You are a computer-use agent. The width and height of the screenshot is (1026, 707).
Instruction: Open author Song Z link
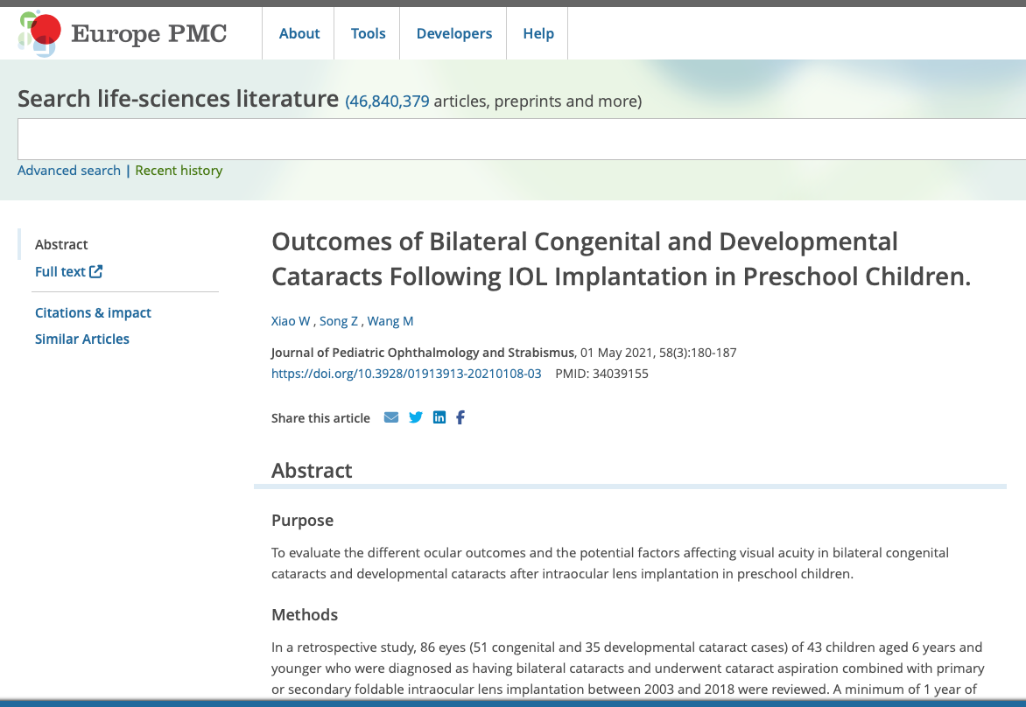[339, 321]
